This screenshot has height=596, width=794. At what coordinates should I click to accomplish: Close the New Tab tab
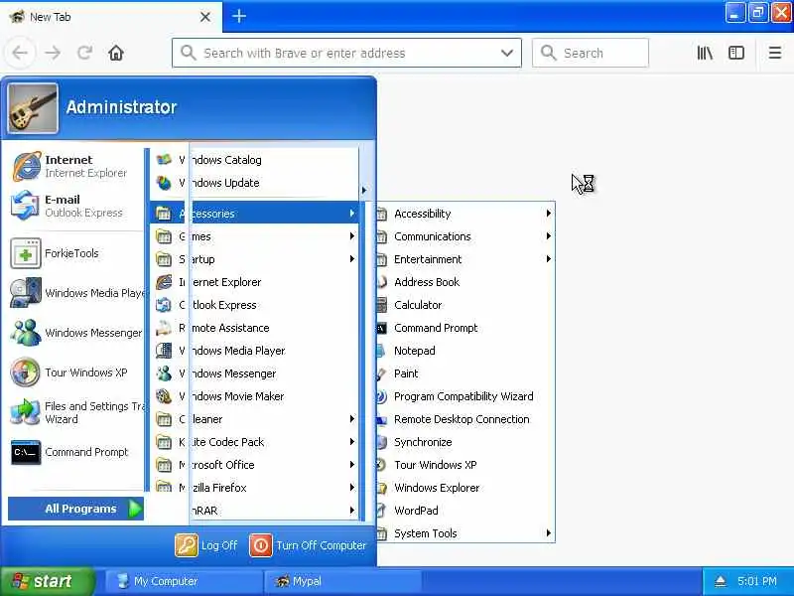point(205,17)
